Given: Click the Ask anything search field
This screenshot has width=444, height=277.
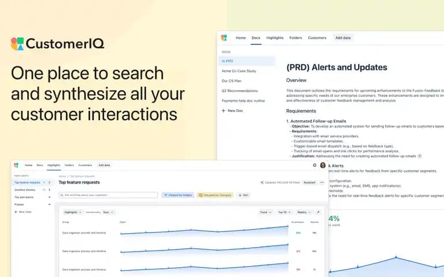Looking at the screenshot, I should (x=108, y=195).
